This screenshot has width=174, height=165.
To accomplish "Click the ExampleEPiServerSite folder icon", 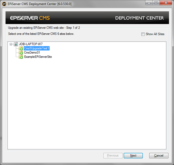I will click(21, 57).
